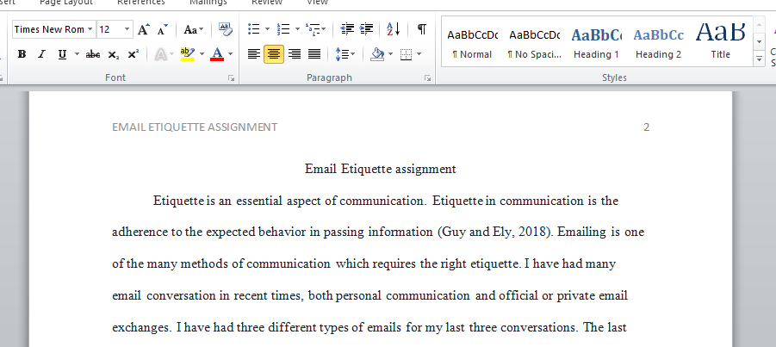
Task: Click the Grow Font icon
Action: [144, 29]
